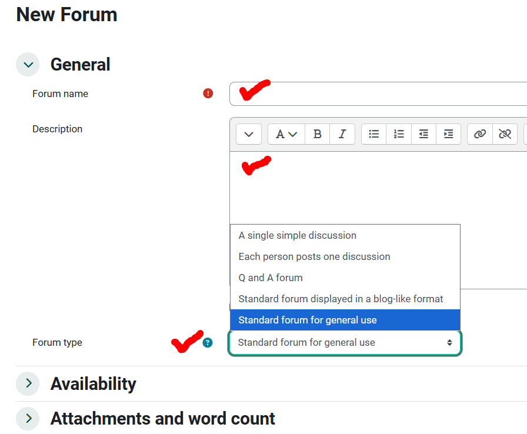Indent the text using the toolbar icon

click(x=448, y=134)
